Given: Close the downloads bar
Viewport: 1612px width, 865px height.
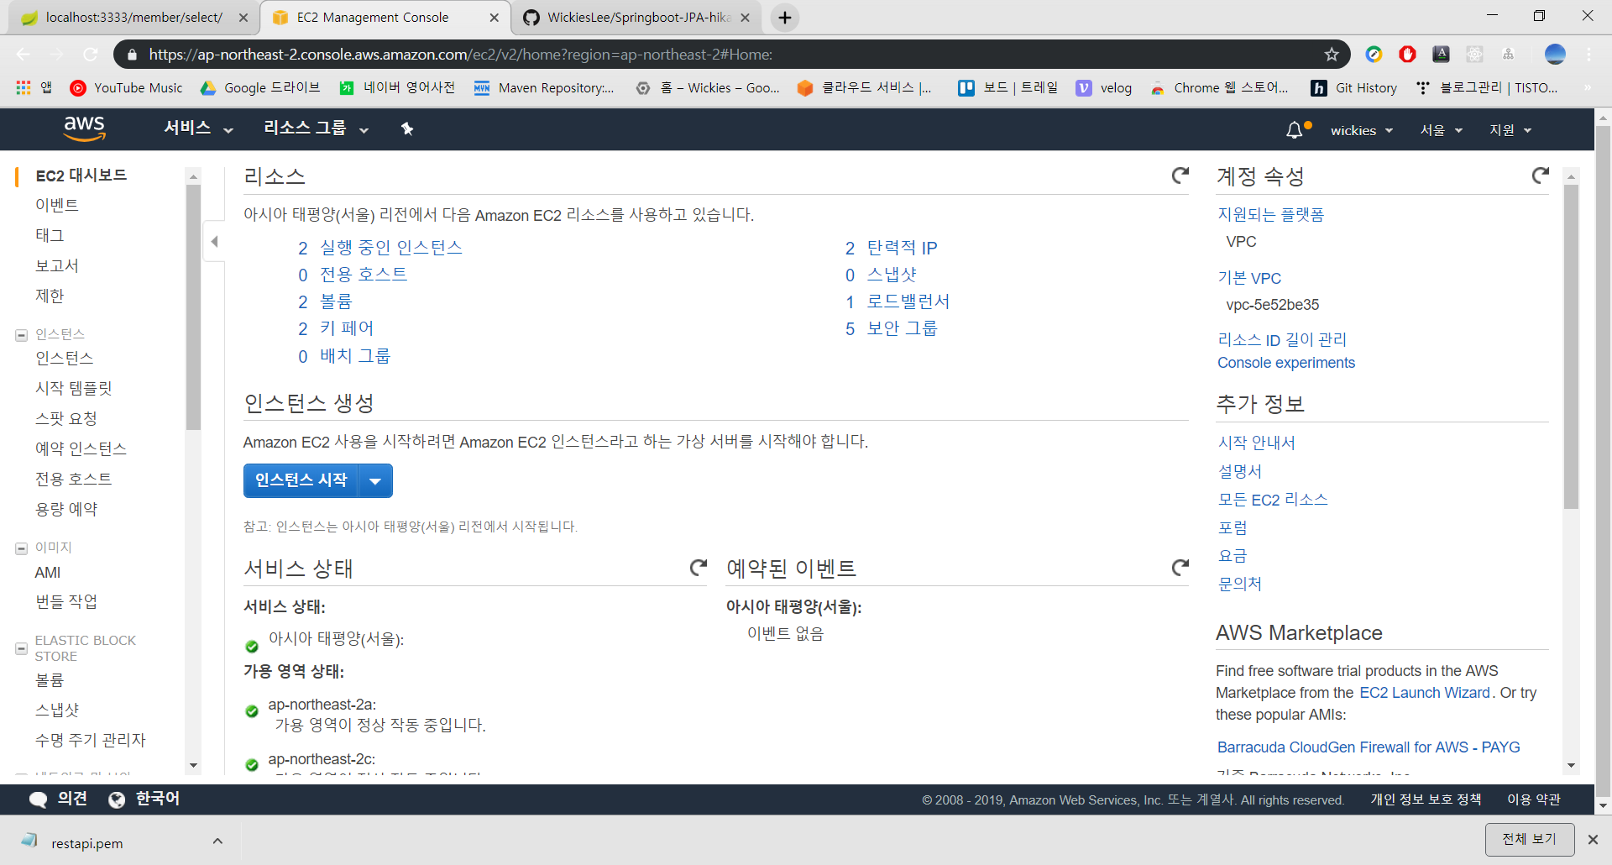Looking at the screenshot, I should pyautogui.click(x=1593, y=840).
